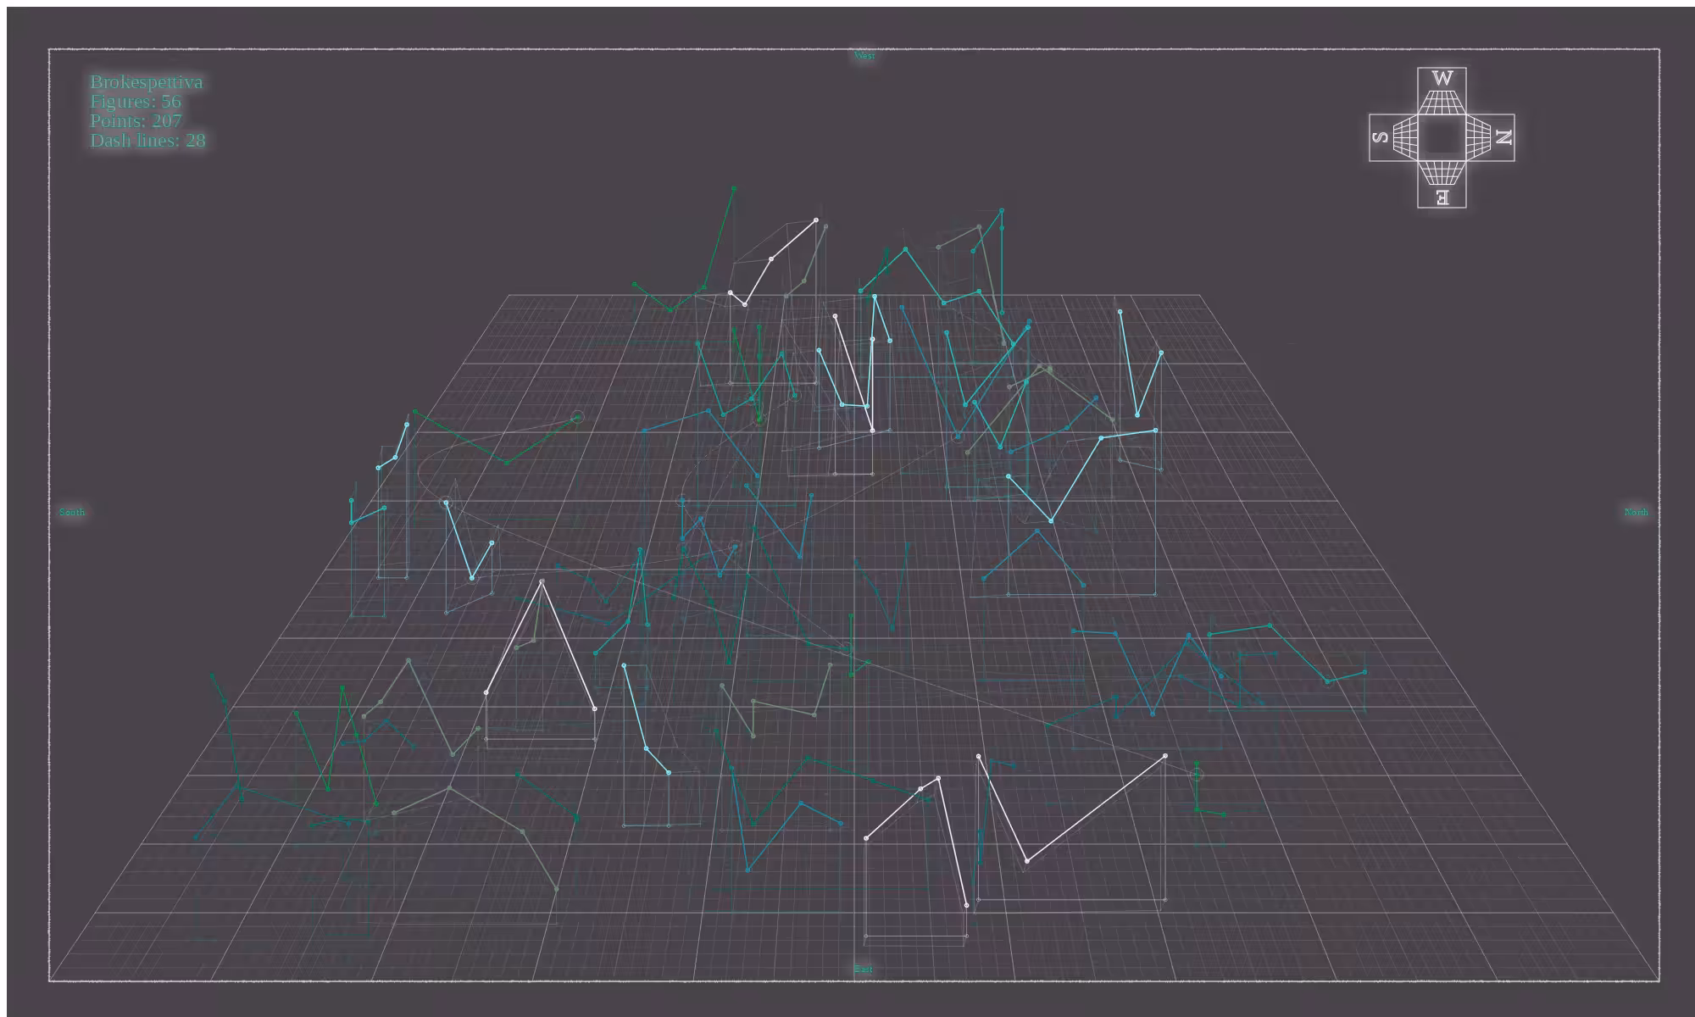Click the 'Figures: 56' stat line
The height and width of the screenshot is (1017, 1695).
click(136, 102)
